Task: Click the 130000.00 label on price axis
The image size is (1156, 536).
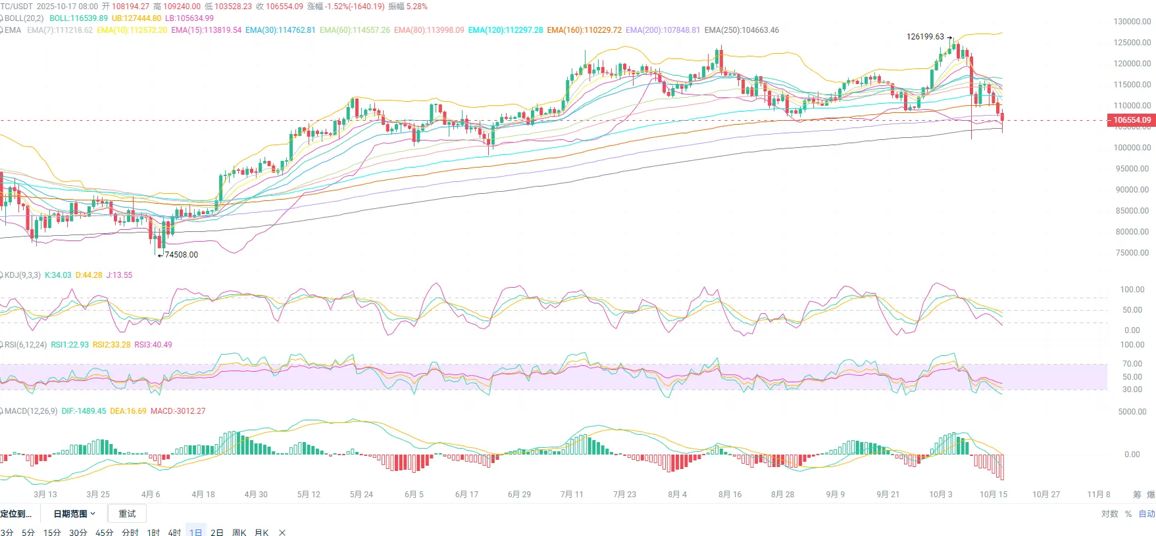Action: pos(1132,22)
